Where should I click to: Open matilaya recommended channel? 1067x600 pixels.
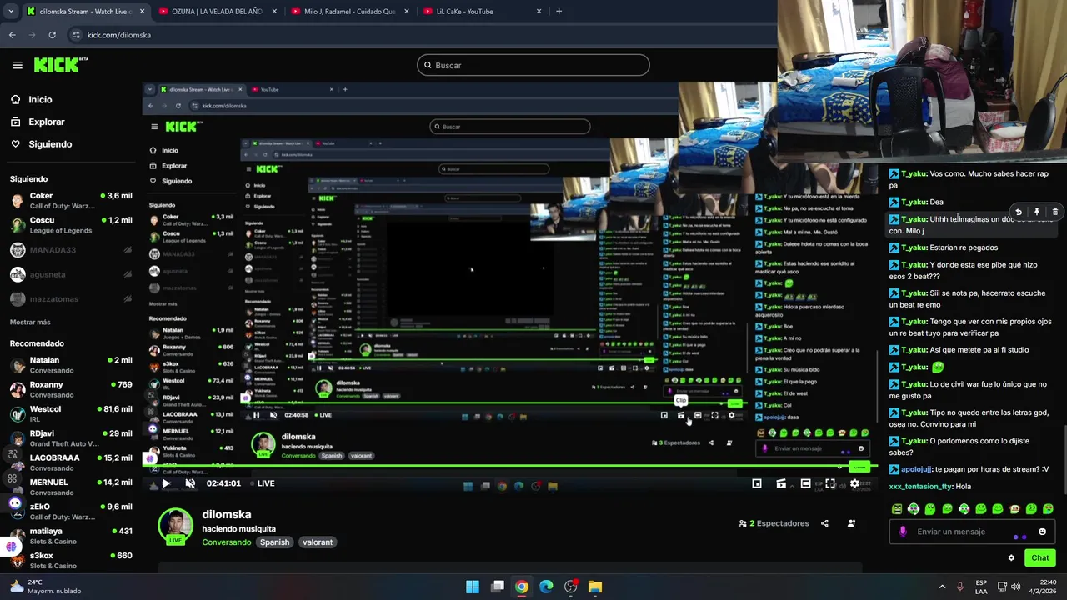click(x=71, y=535)
